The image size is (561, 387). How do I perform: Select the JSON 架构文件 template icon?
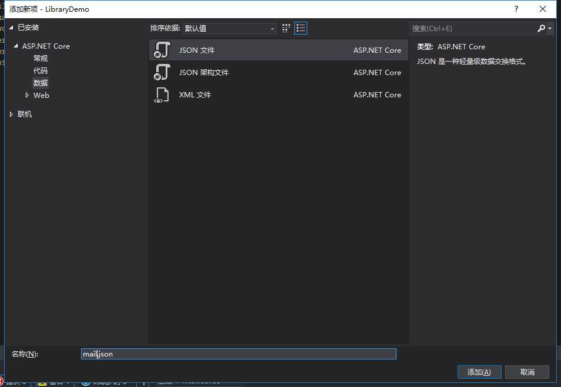(162, 72)
